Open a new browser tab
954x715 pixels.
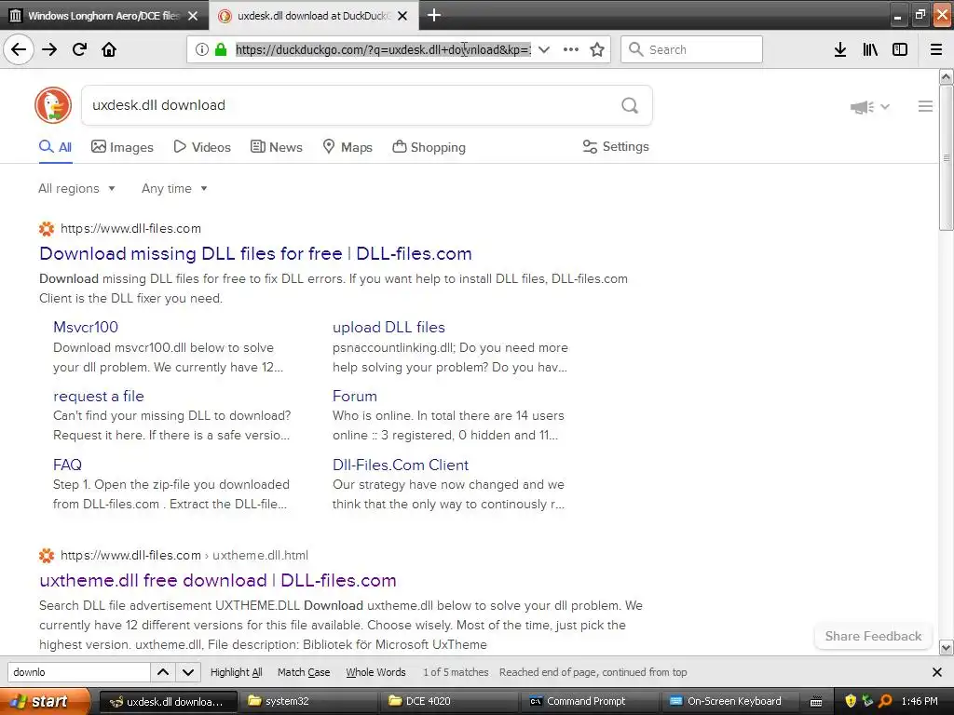click(x=434, y=15)
